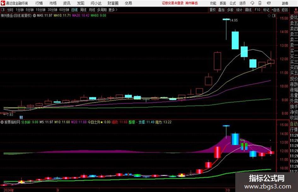
Task: Switch to the 60分钟 period tab
Action: (64, 10)
